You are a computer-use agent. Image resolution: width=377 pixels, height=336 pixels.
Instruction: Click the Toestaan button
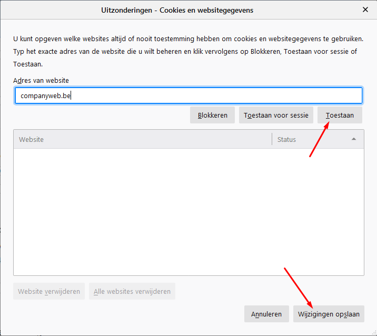(340, 115)
